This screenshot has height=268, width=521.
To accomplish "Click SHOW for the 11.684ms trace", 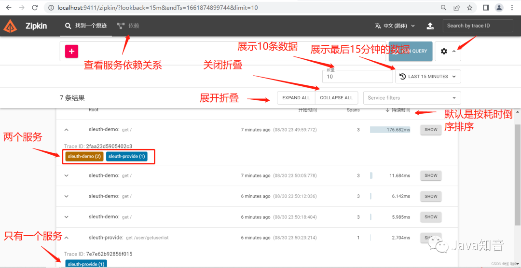I will (x=431, y=175).
